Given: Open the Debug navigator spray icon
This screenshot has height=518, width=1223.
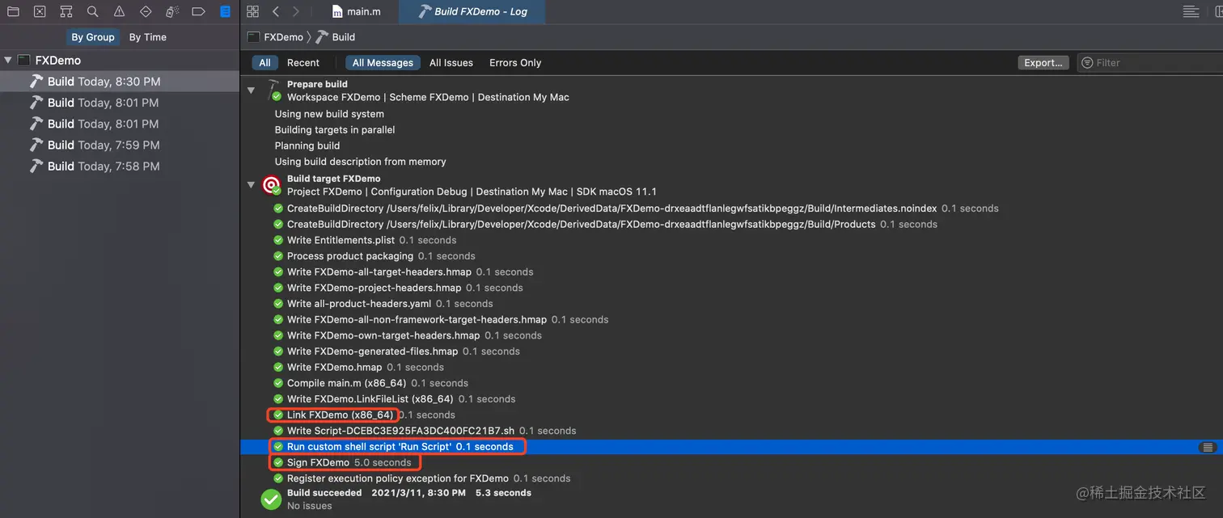Looking at the screenshot, I should (172, 11).
